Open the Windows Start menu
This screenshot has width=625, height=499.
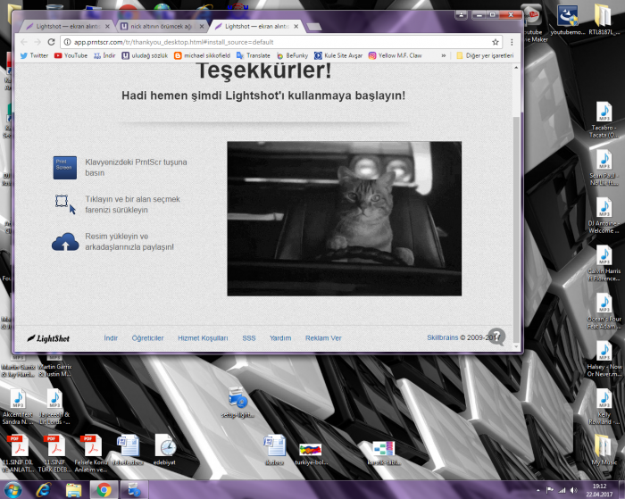click(x=12, y=490)
